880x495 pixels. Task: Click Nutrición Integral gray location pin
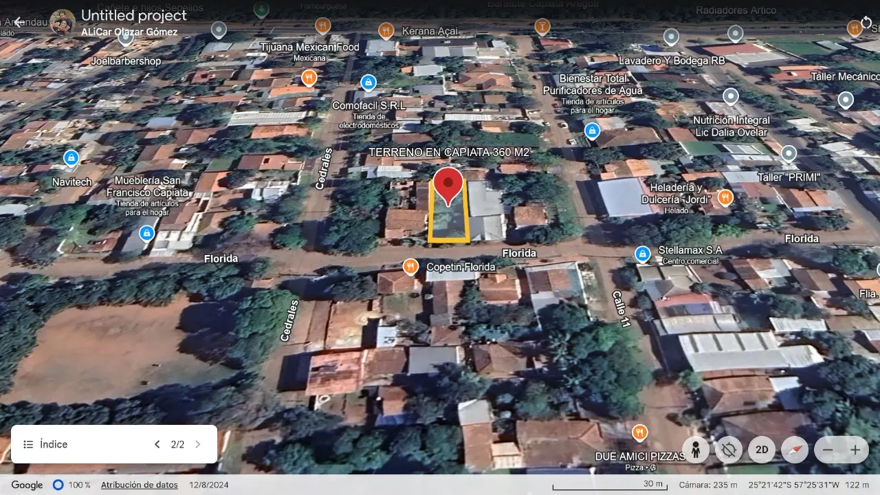(731, 96)
